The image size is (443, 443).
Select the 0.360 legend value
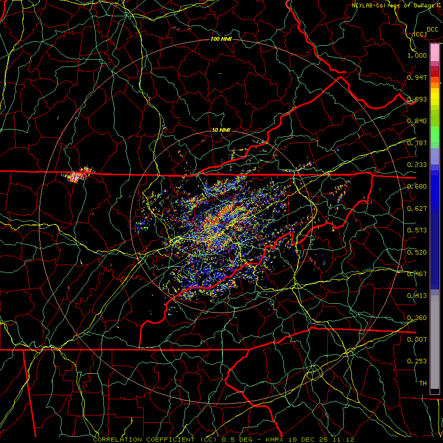coord(417,318)
